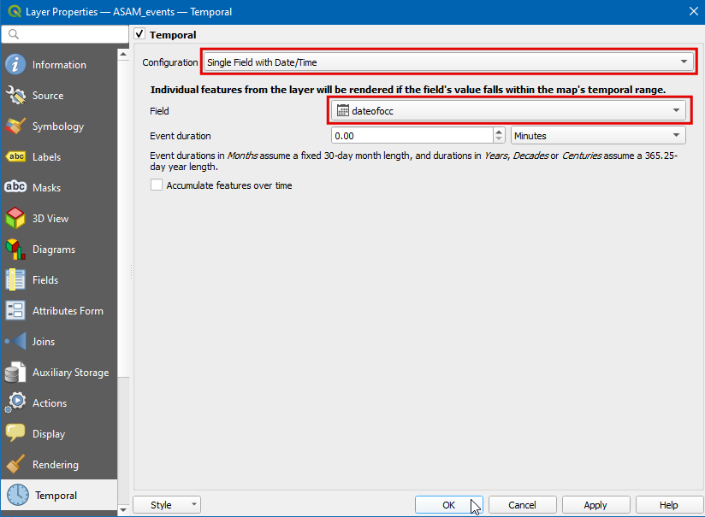
Task: Switch to the Information tab label
Action: [59, 65]
